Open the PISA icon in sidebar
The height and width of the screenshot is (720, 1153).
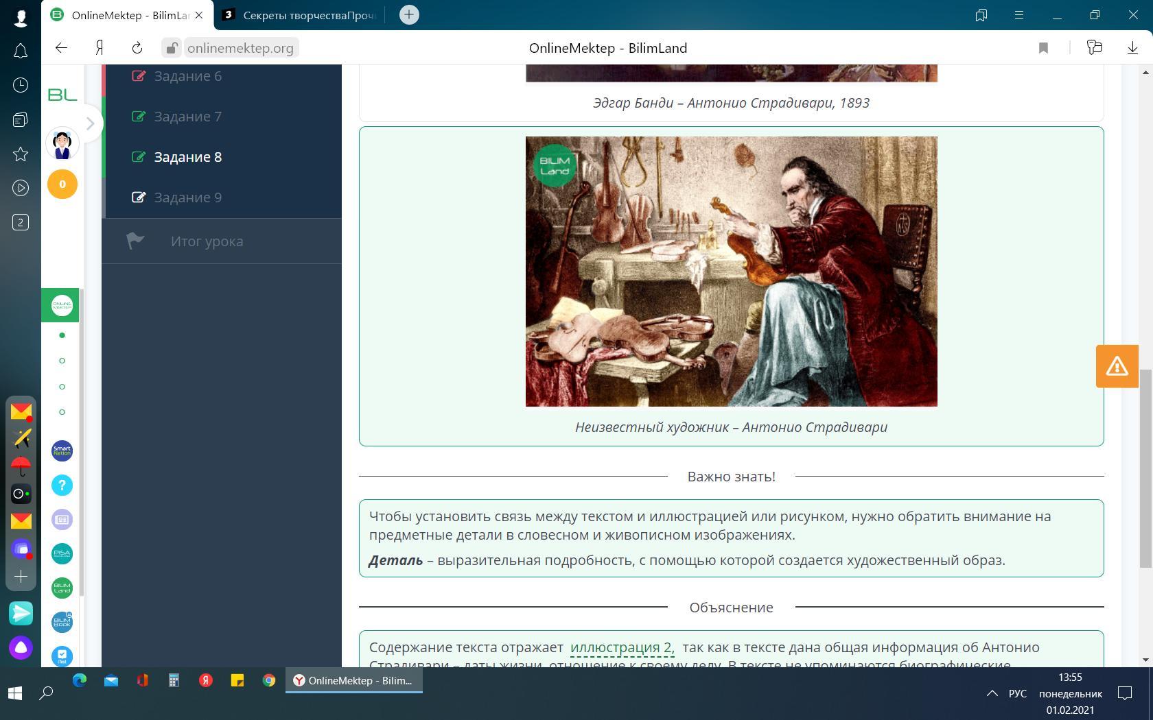point(62,553)
